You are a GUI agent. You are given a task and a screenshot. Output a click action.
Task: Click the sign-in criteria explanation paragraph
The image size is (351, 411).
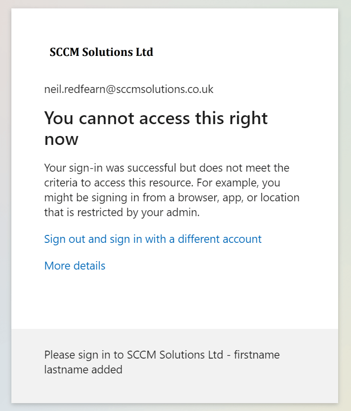[x=171, y=190]
